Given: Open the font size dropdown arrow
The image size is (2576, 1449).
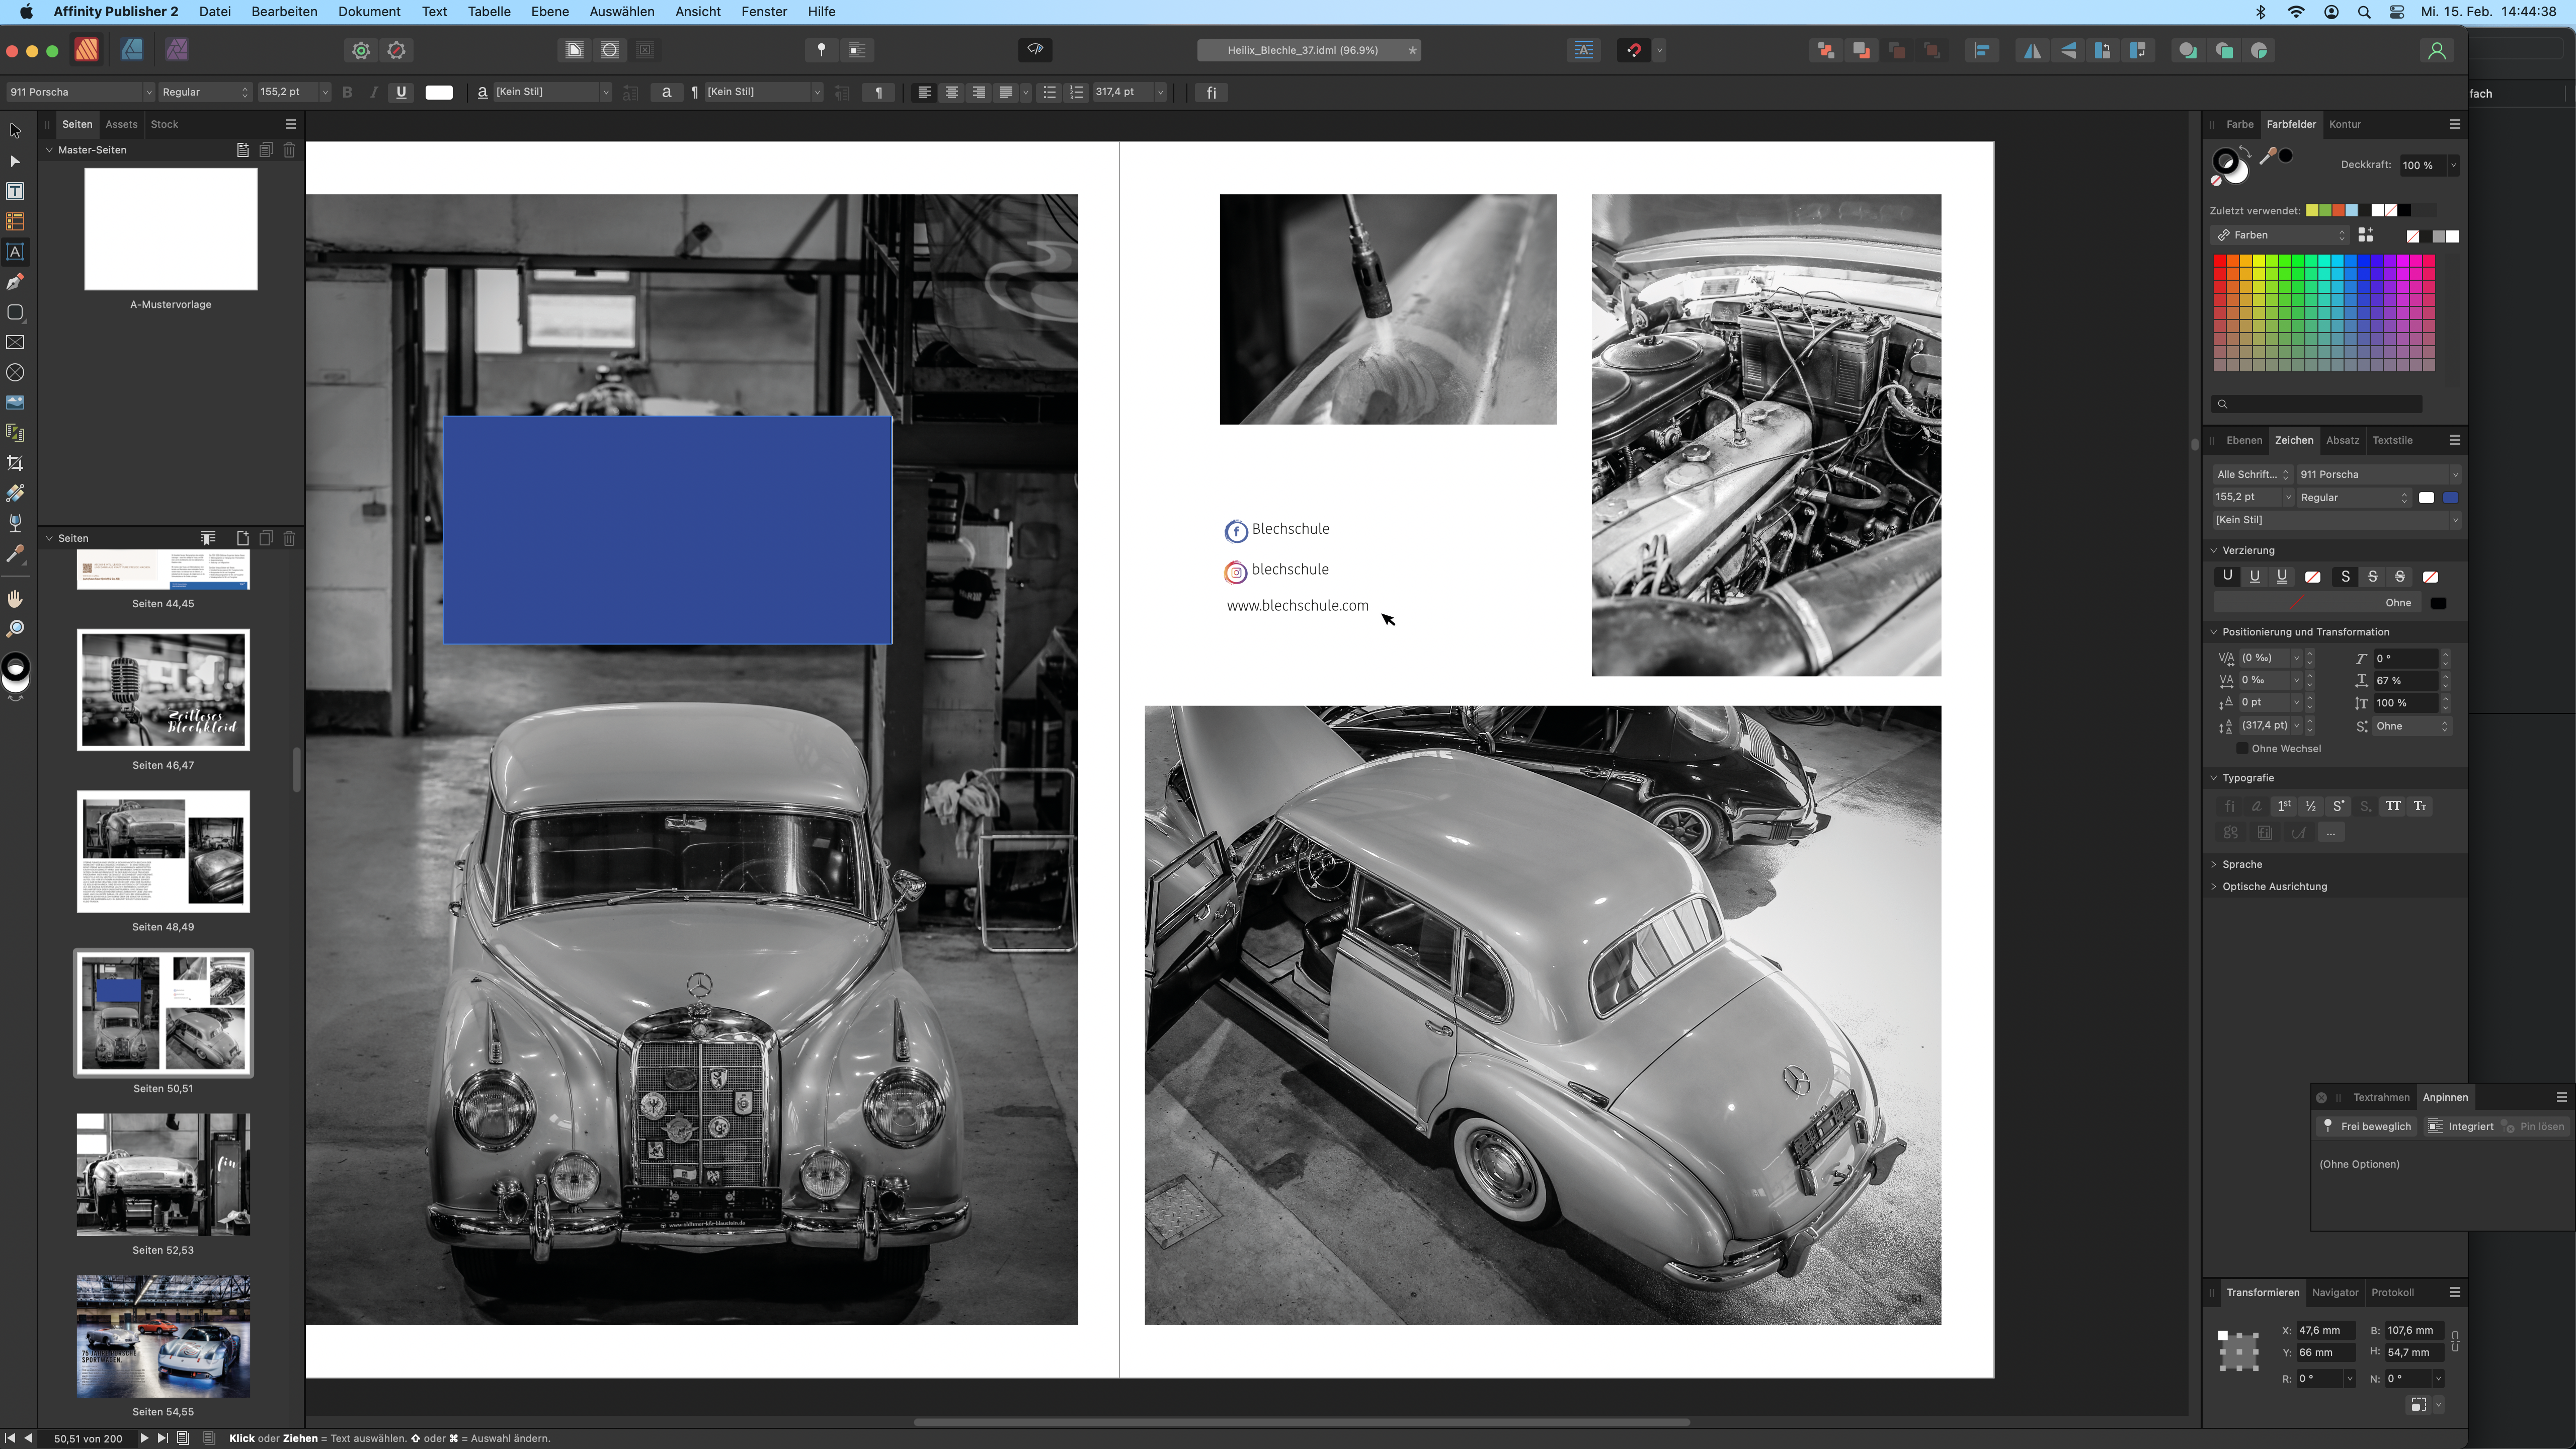Looking at the screenshot, I should click(325, 92).
